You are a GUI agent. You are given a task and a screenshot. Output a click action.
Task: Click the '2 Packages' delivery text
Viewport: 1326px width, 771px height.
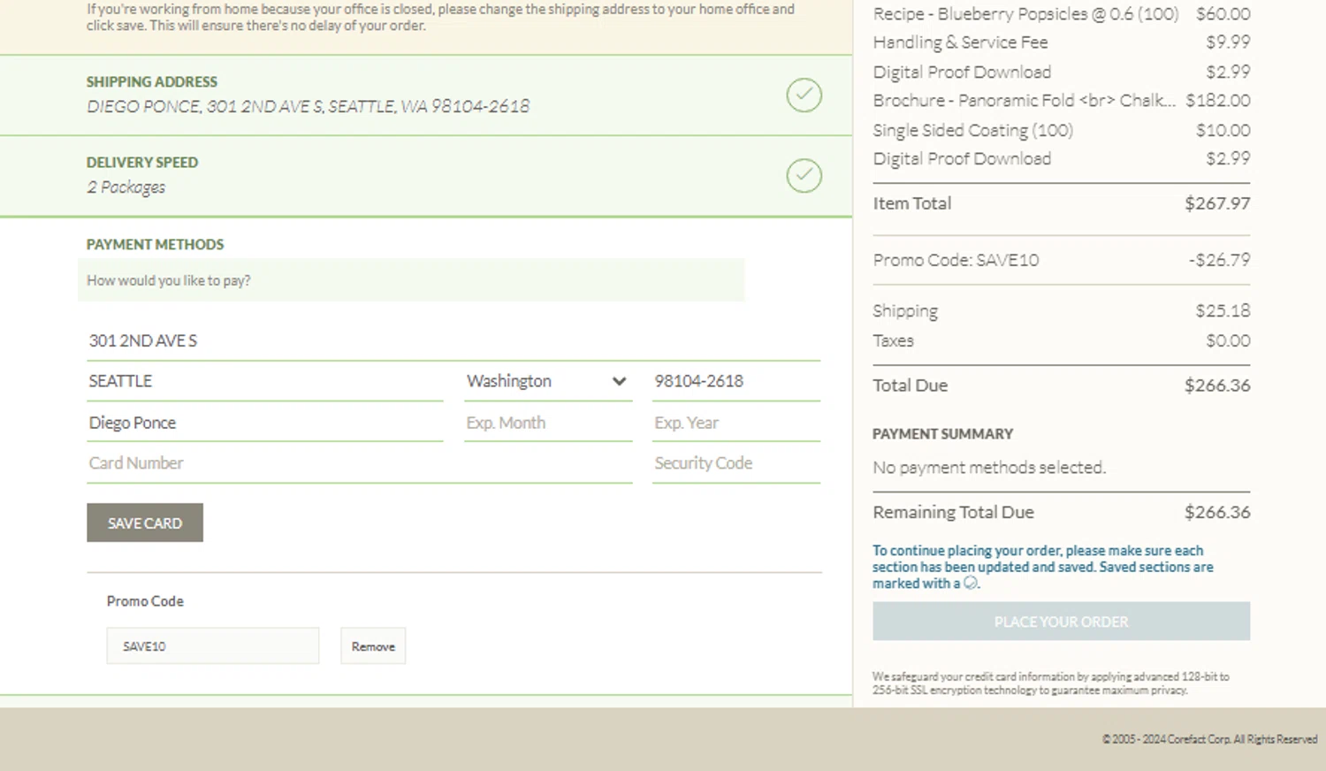click(126, 187)
